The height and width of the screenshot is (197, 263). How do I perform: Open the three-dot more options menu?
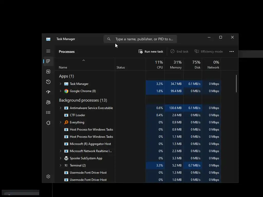click(x=232, y=52)
